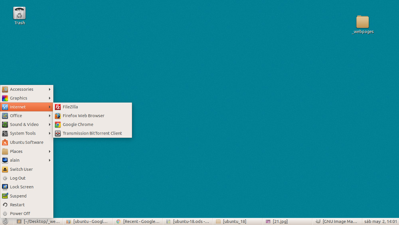Click the panel main menu launcher icon
The image size is (399, 225).
pyautogui.click(x=5, y=221)
